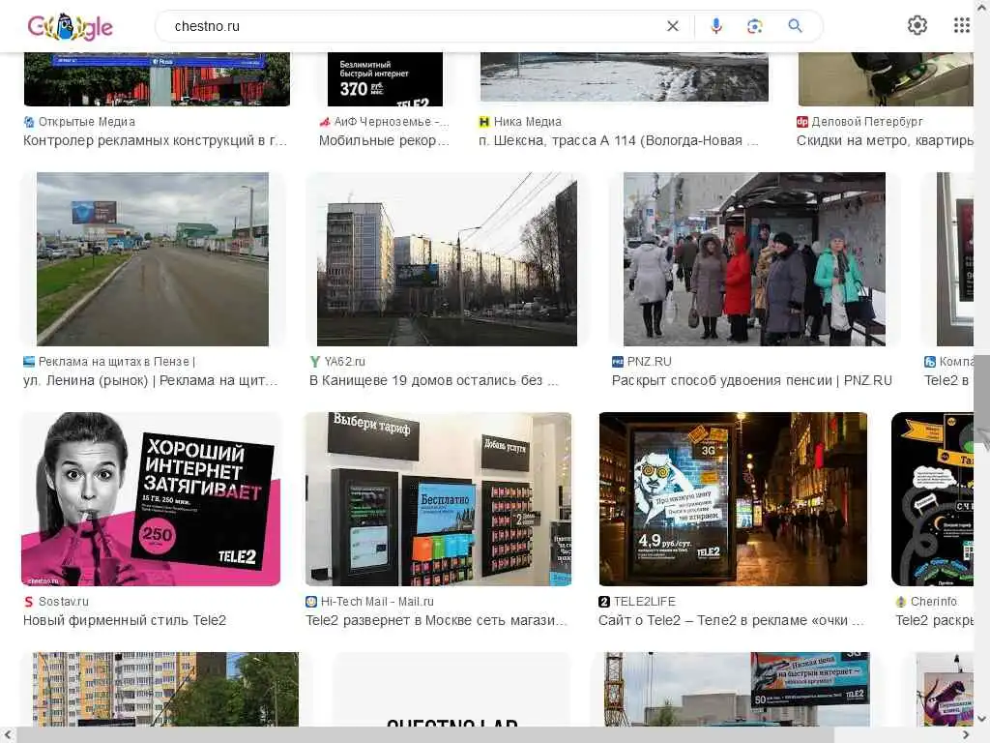Click horizontal scrollbar right arrow

[x=966, y=735]
